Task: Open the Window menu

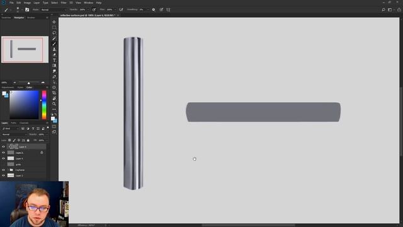Action: click(x=88, y=3)
